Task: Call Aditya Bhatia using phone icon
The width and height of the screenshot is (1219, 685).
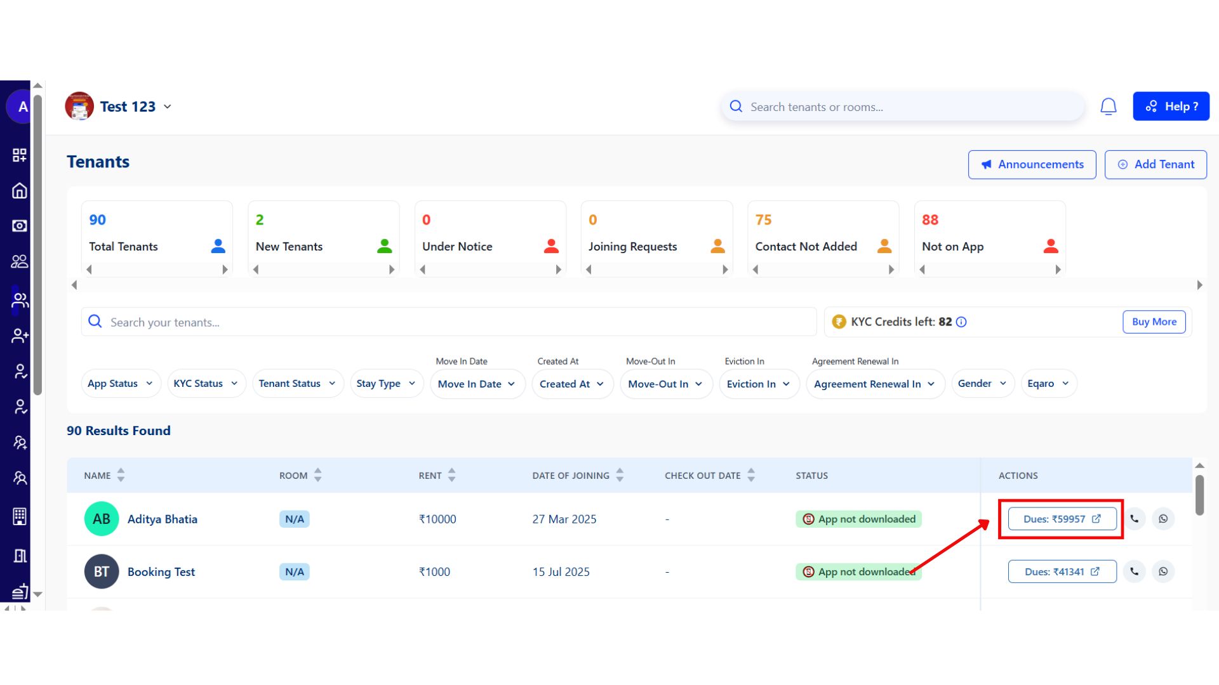Action: (x=1134, y=519)
